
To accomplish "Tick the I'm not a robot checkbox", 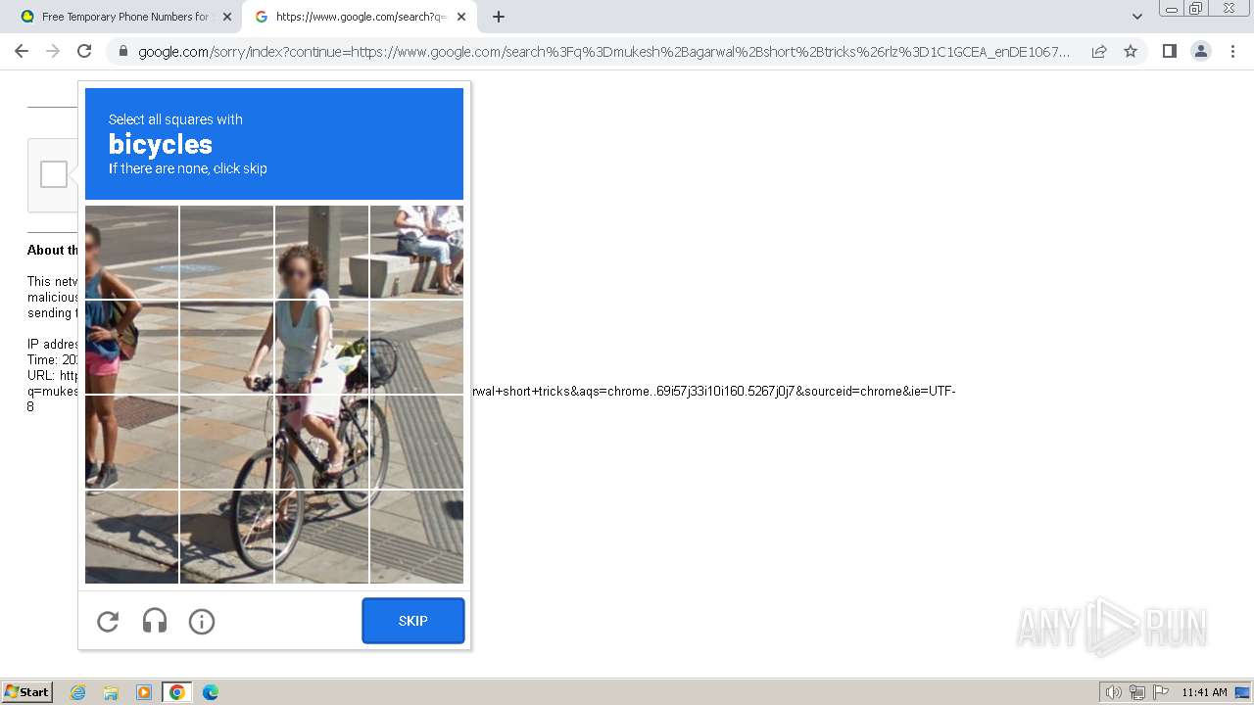I will pos(54,174).
